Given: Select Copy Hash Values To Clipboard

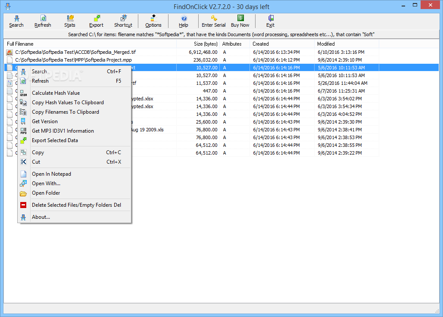Looking at the screenshot, I should 75,103.
